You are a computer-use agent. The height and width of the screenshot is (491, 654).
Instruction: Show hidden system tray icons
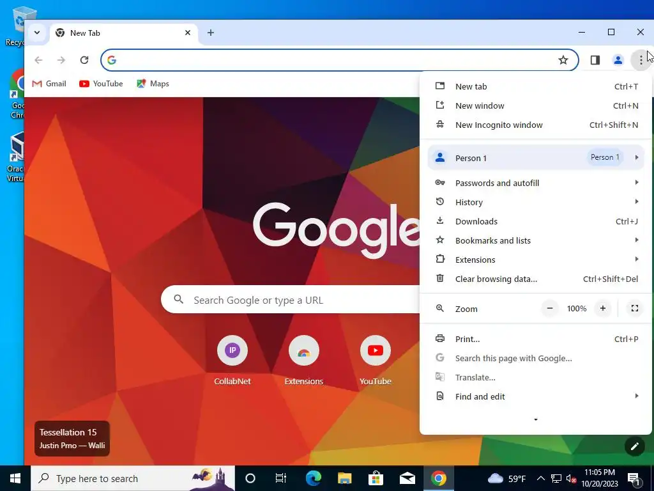point(540,478)
